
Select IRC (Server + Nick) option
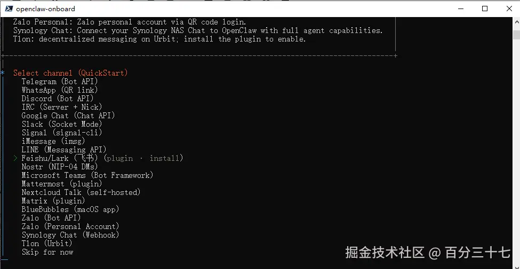click(61, 107)
